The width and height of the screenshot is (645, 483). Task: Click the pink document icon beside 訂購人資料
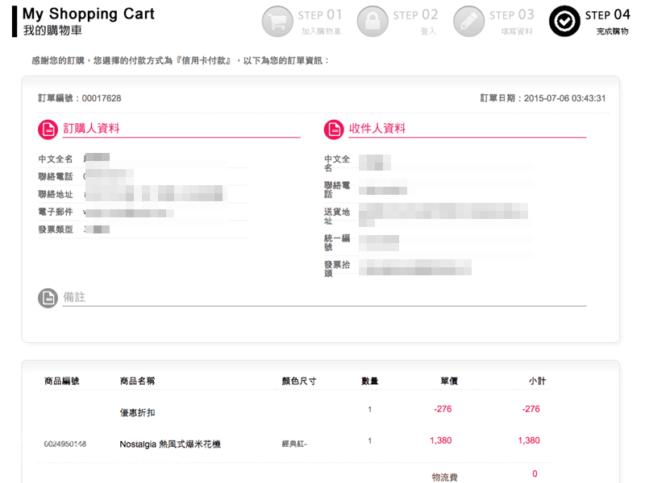click(48, 130)
